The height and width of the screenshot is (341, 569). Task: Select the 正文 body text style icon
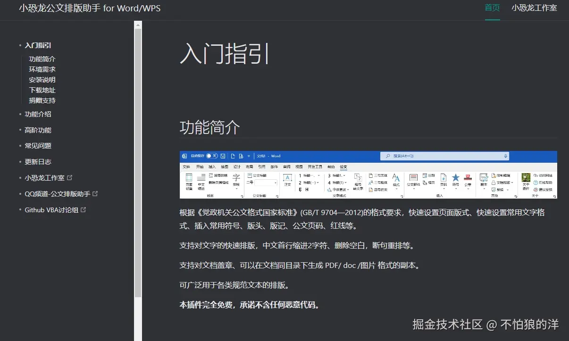pyautogui.click(x=287, y=177)
